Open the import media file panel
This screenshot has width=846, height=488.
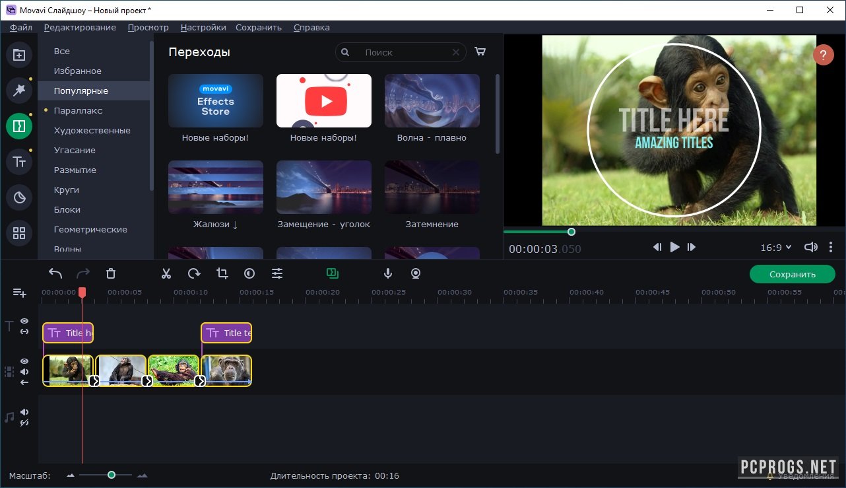19,55
